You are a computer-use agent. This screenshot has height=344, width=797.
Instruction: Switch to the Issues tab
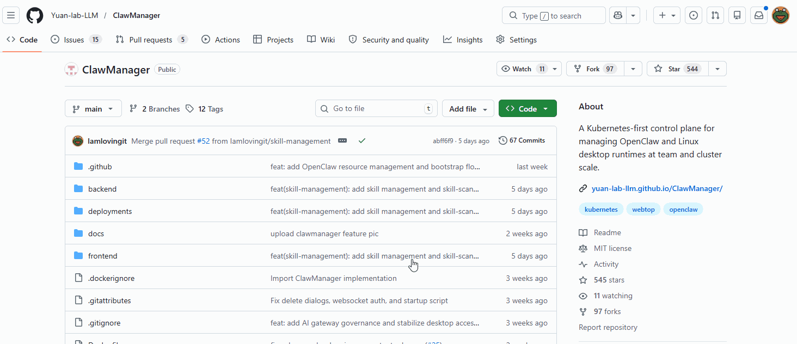[70, 39]
